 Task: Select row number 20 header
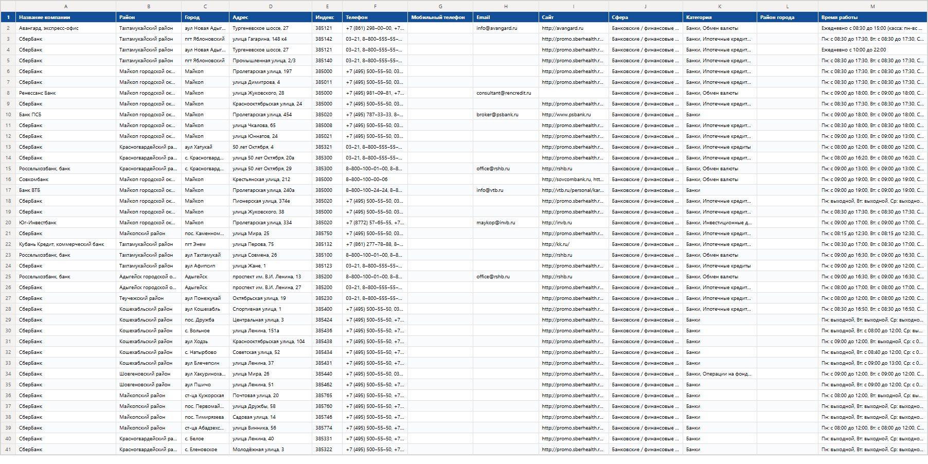click(x=8, y=223)
